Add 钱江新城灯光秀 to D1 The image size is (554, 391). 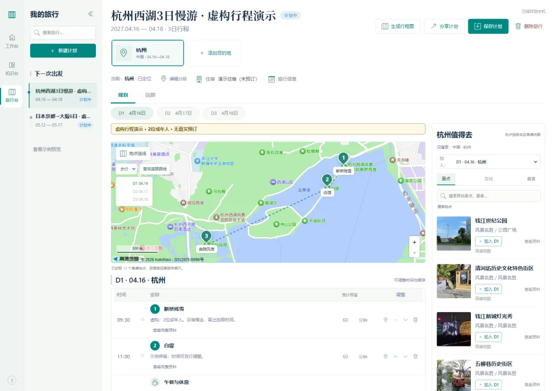coord(488,337)
